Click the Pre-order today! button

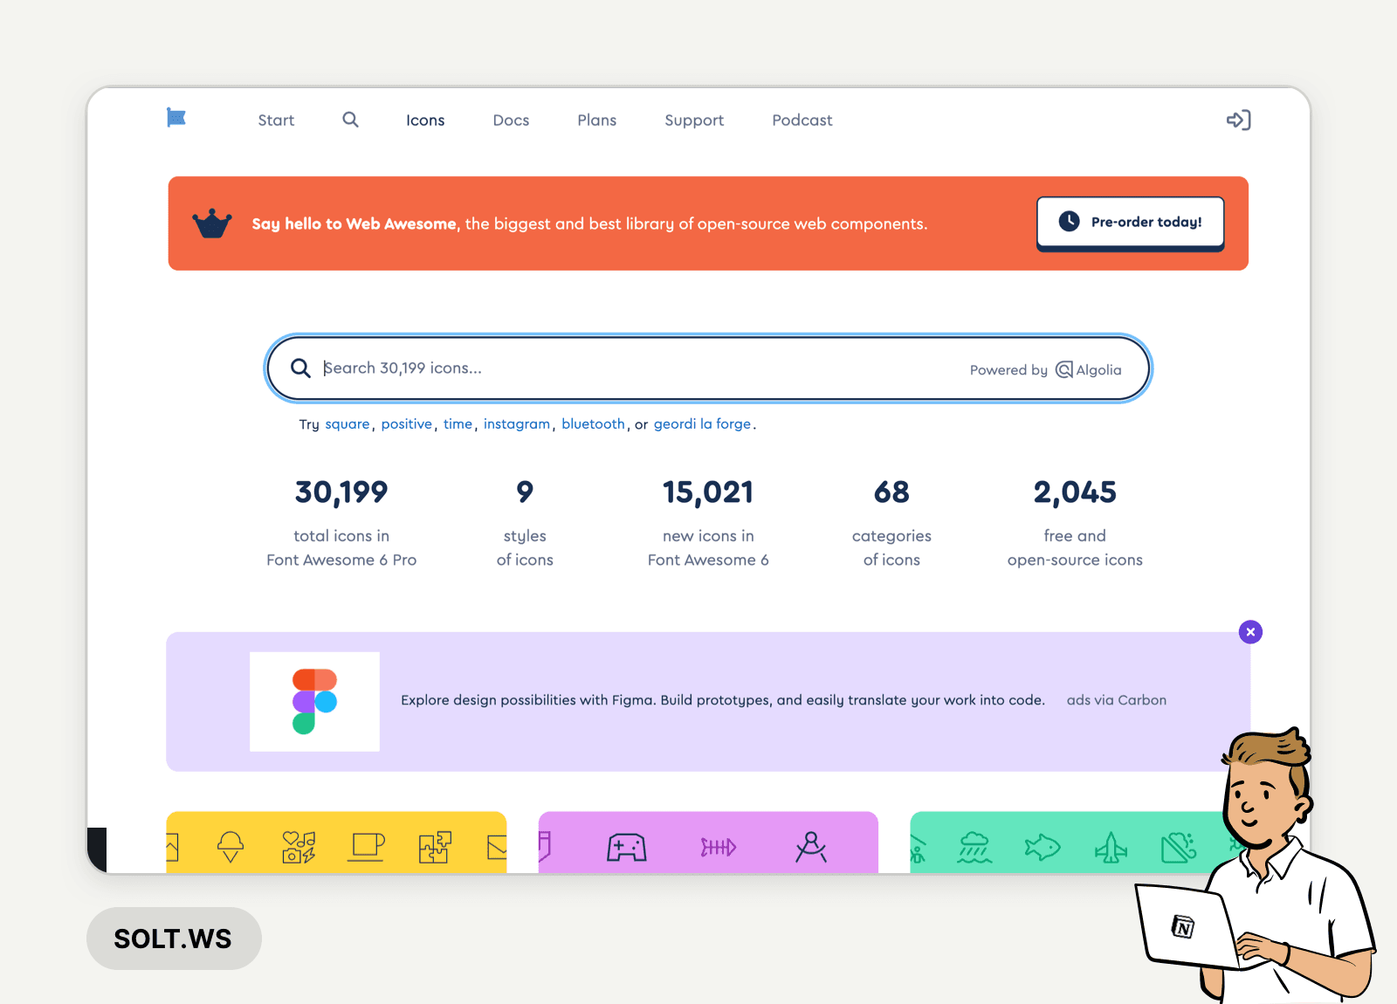(x=1130, y=223)
